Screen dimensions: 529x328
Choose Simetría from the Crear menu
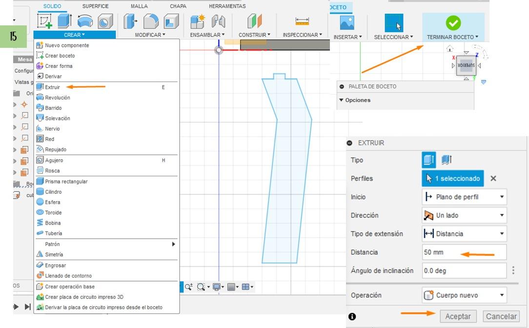pos(106,254)
